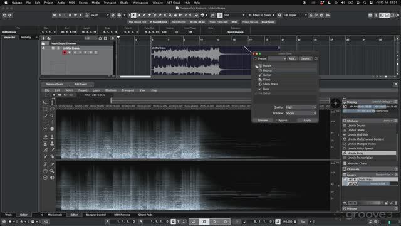Select the Lasso selection tool
Viewport: 401px width, 226px height.
point(52,109)
